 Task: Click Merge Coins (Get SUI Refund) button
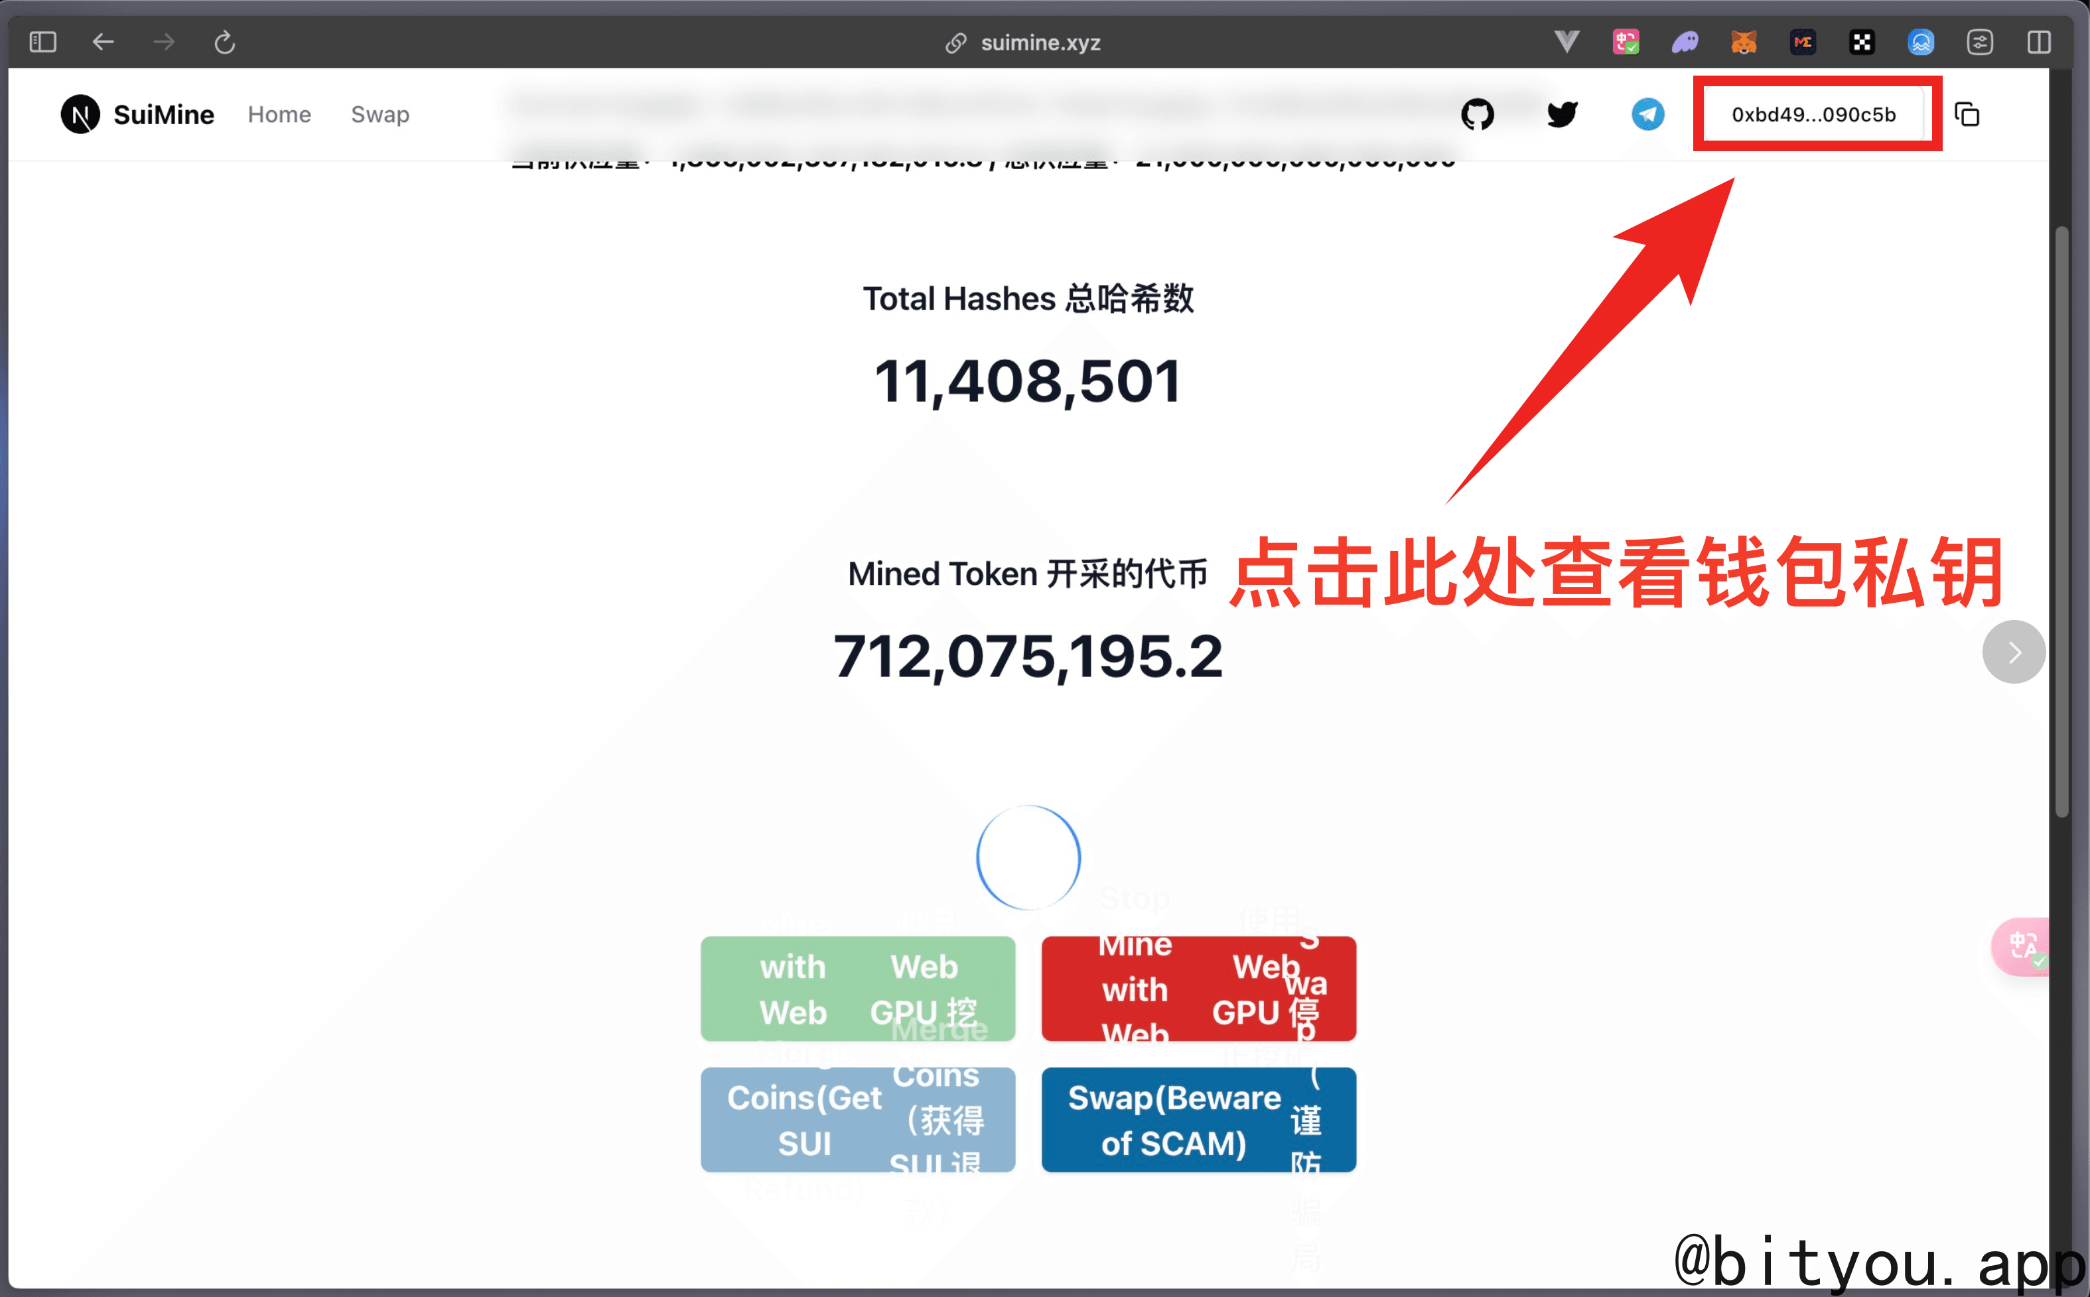tap(857, 1119)
